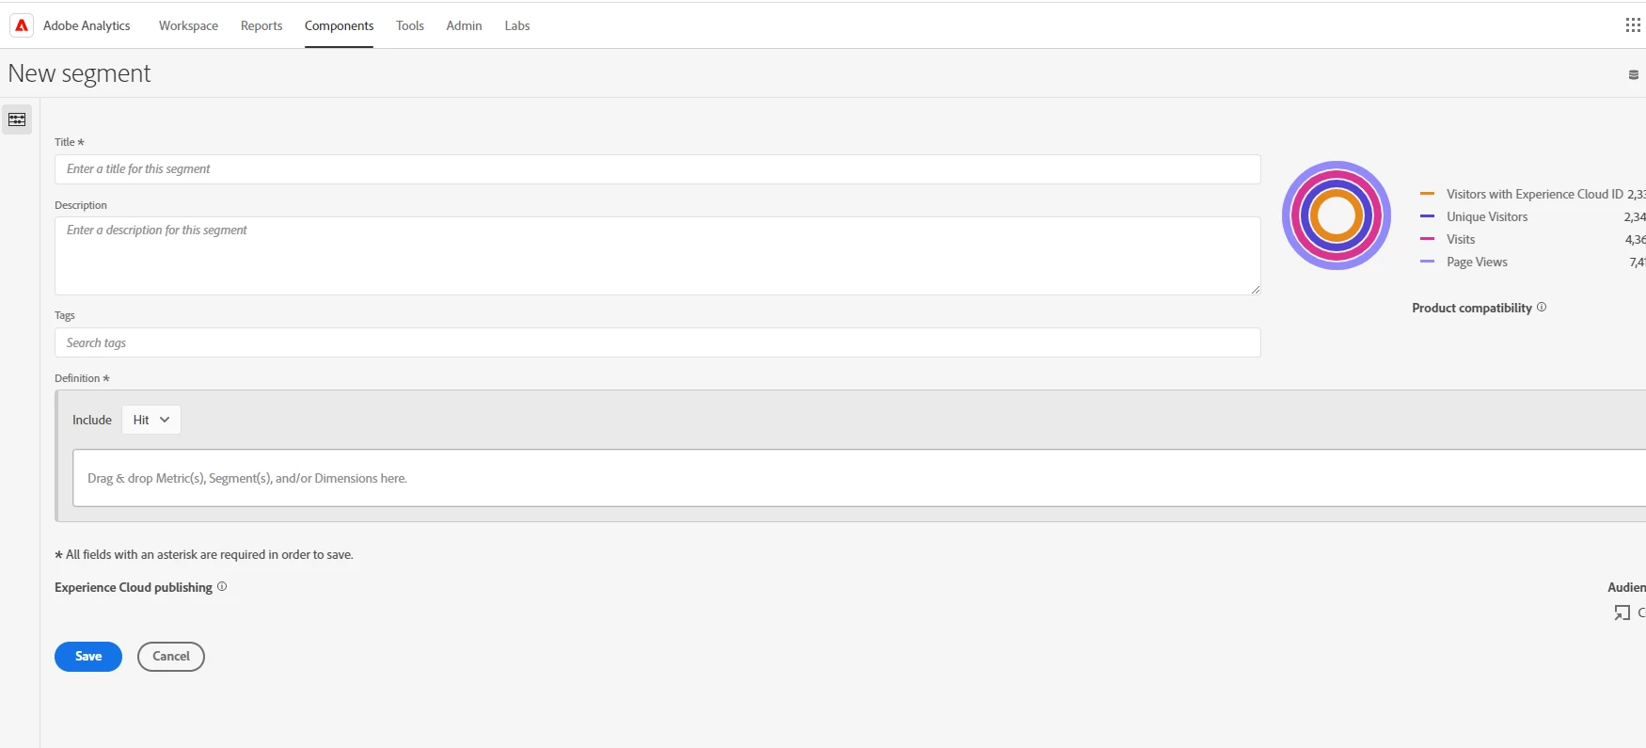Open the Admin menu

[x=464, y=25]
